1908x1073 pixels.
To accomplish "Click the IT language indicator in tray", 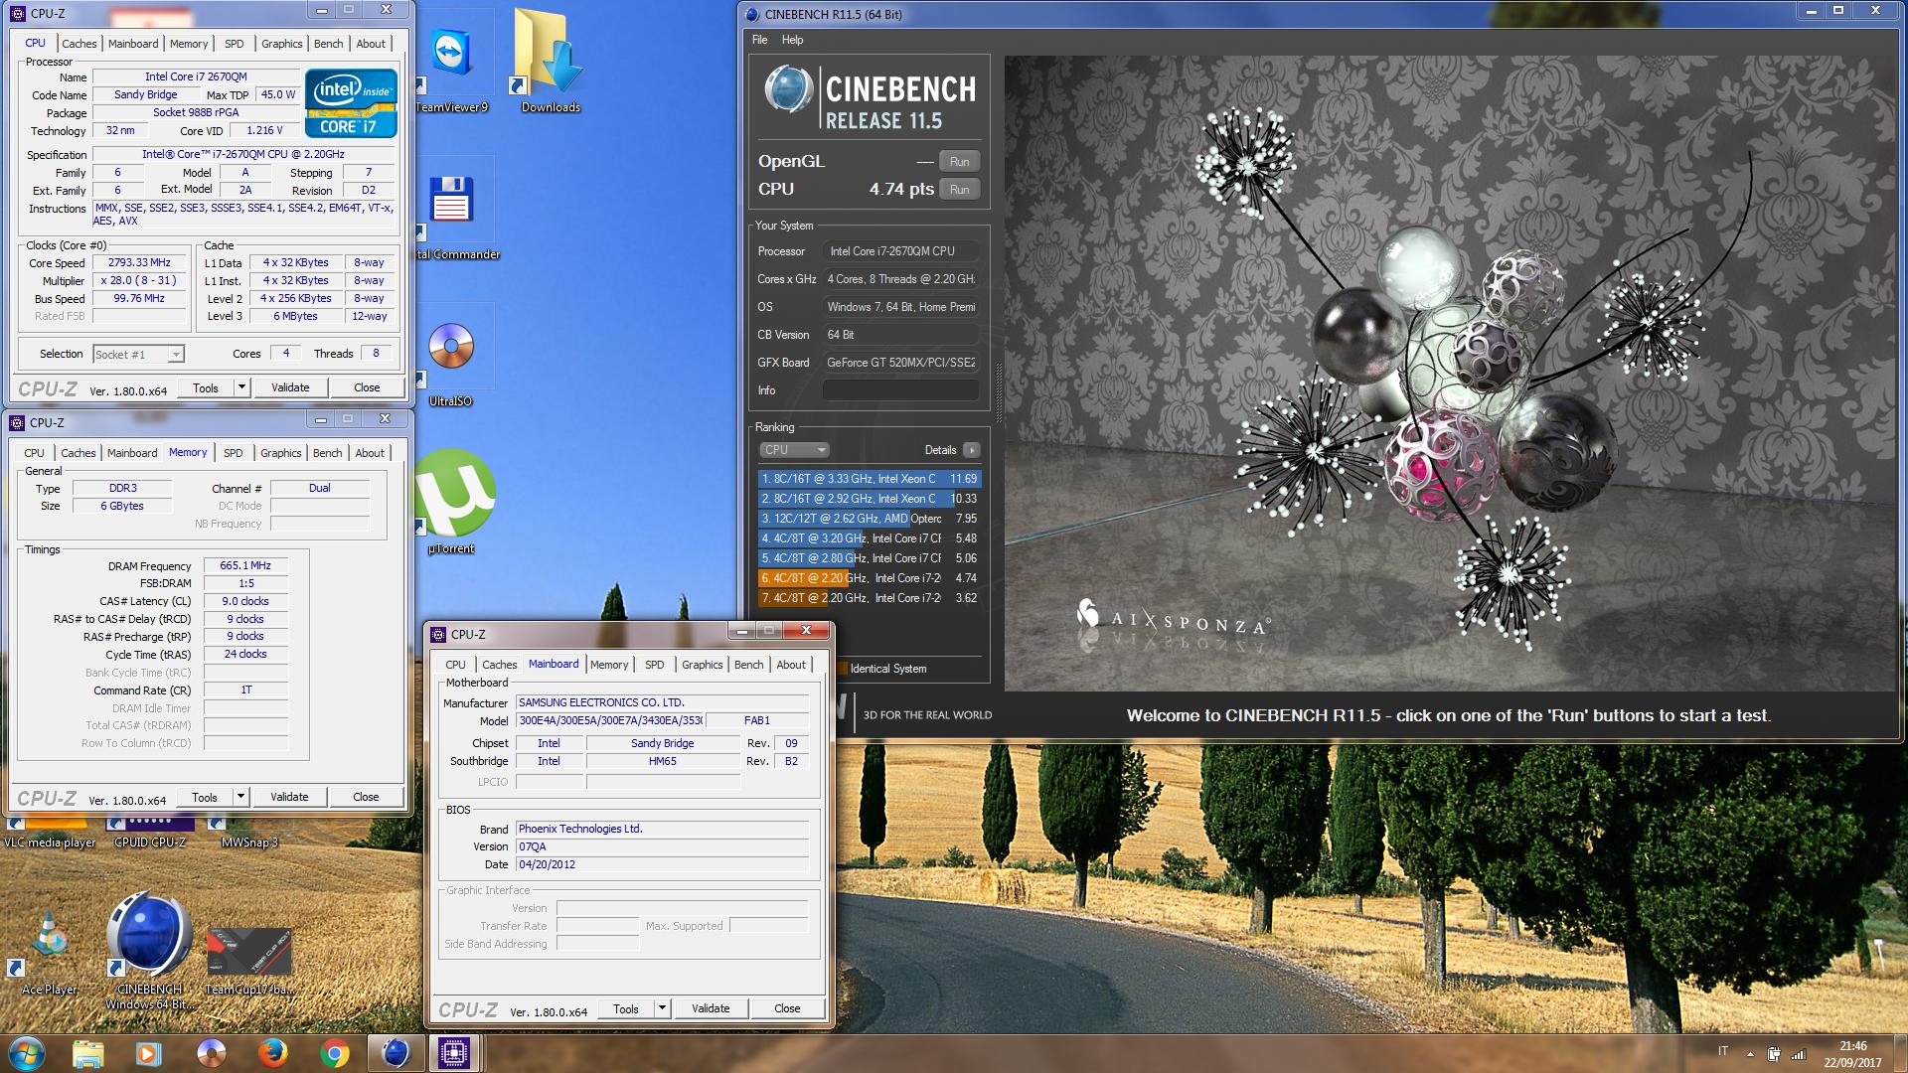I will [1722, 1051].
